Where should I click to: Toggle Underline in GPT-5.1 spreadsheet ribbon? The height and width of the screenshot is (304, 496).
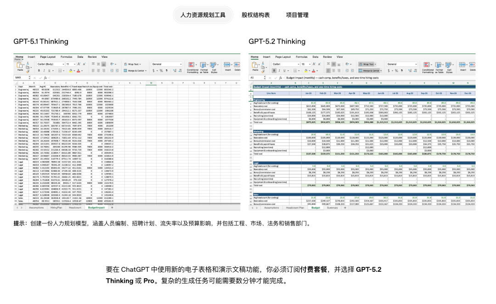click(49, 71)
